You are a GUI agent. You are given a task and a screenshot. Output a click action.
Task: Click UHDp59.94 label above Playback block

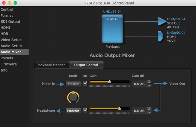(112, 12)
